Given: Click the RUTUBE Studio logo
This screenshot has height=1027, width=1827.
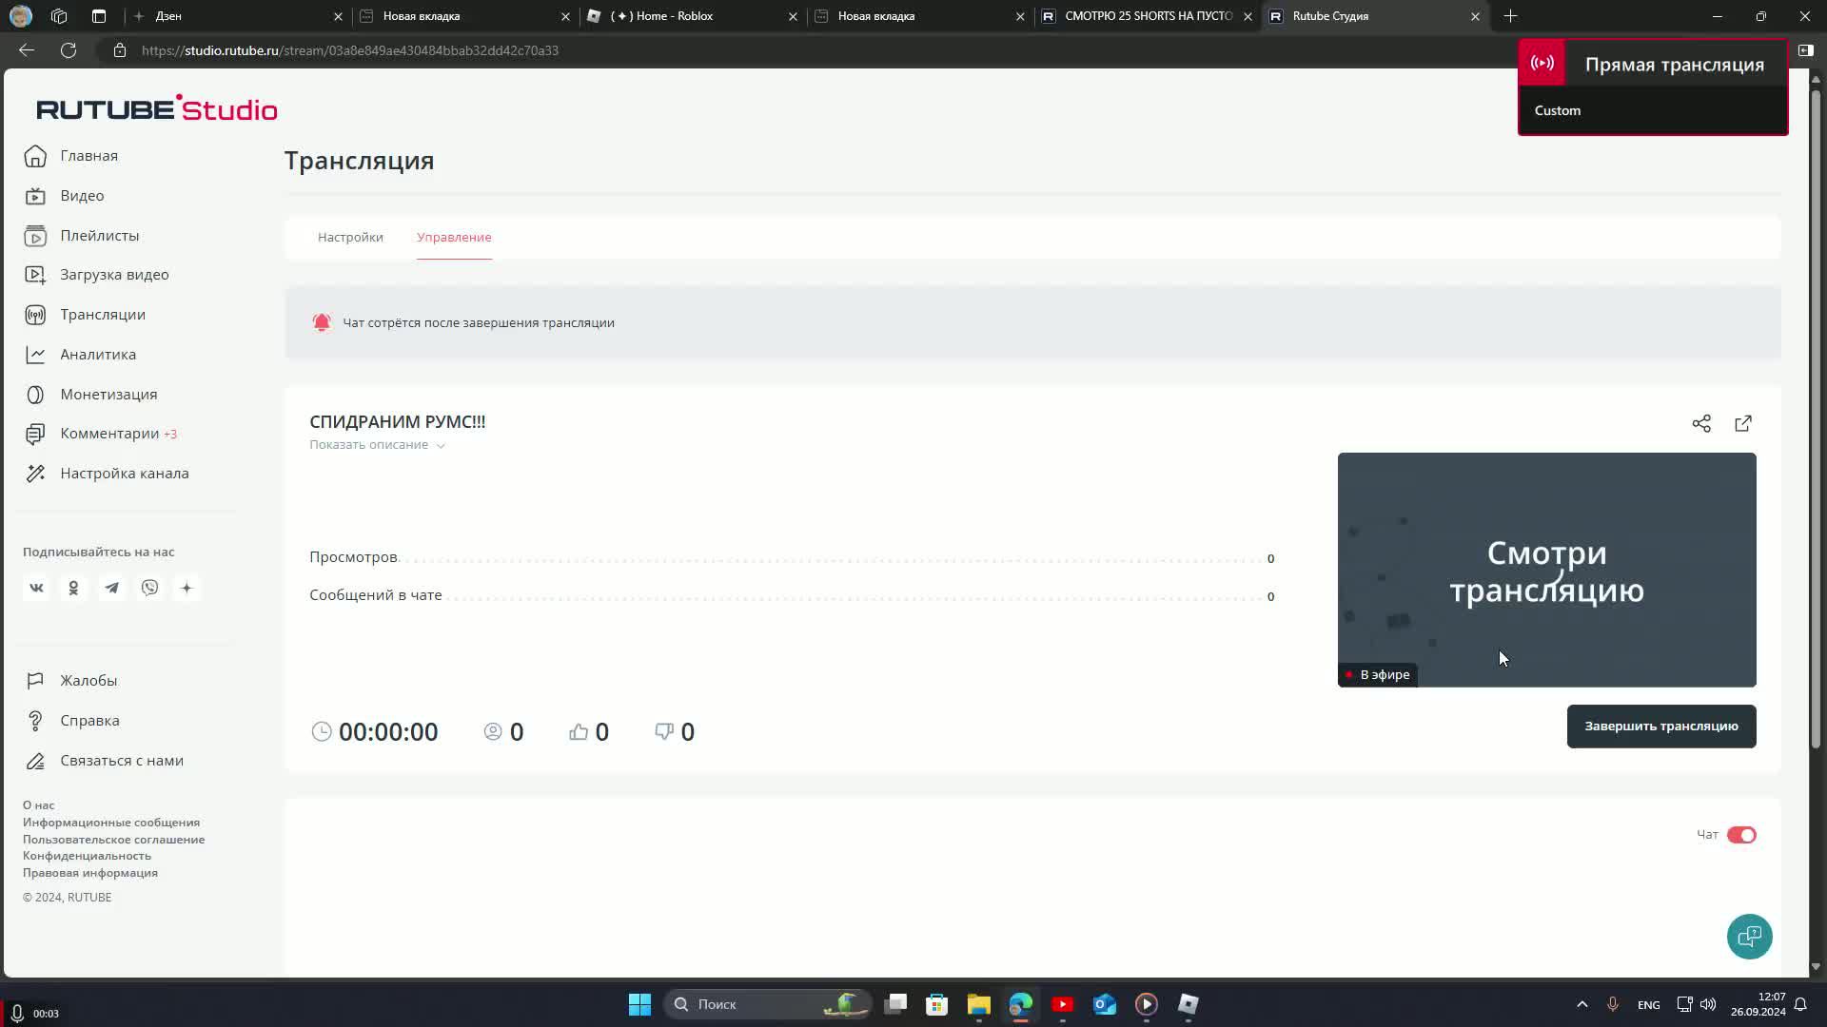Looking at the screenshot, I should pyautogui.click(x=157, y=109).
